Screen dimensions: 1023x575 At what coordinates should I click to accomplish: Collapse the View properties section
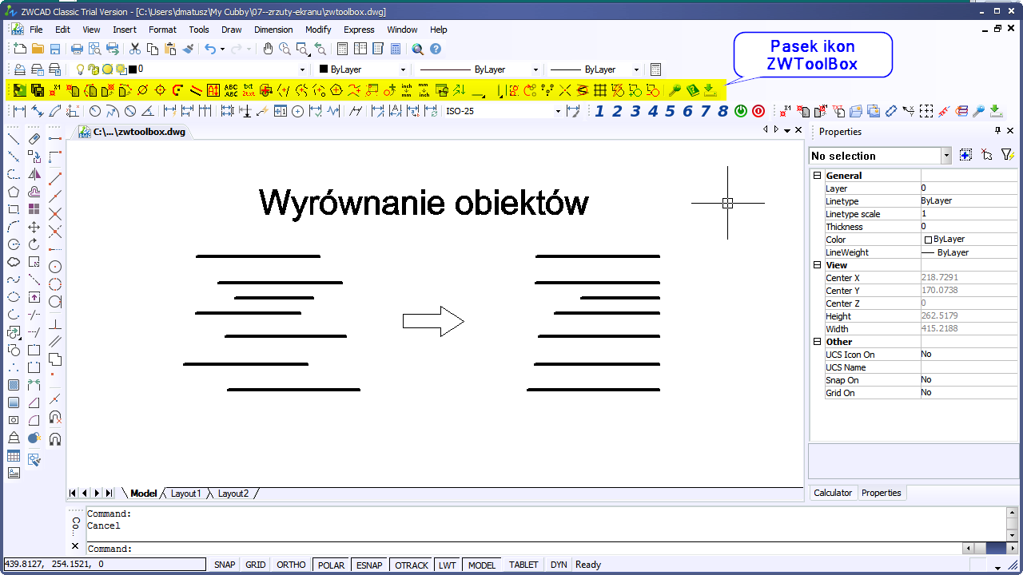(x=818, y=265)
